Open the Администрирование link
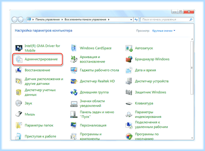The image size is (205, 151). (41, 59)
